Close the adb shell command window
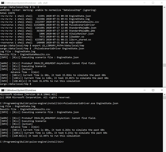 [x=162, y=3]
